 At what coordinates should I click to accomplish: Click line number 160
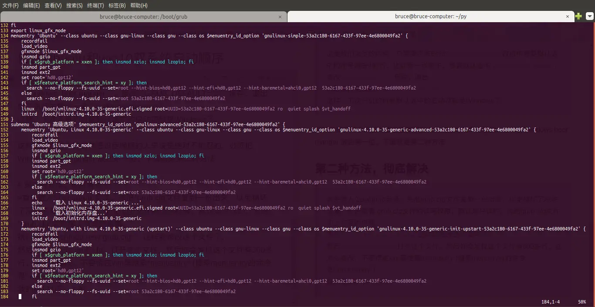coord(4,171)
